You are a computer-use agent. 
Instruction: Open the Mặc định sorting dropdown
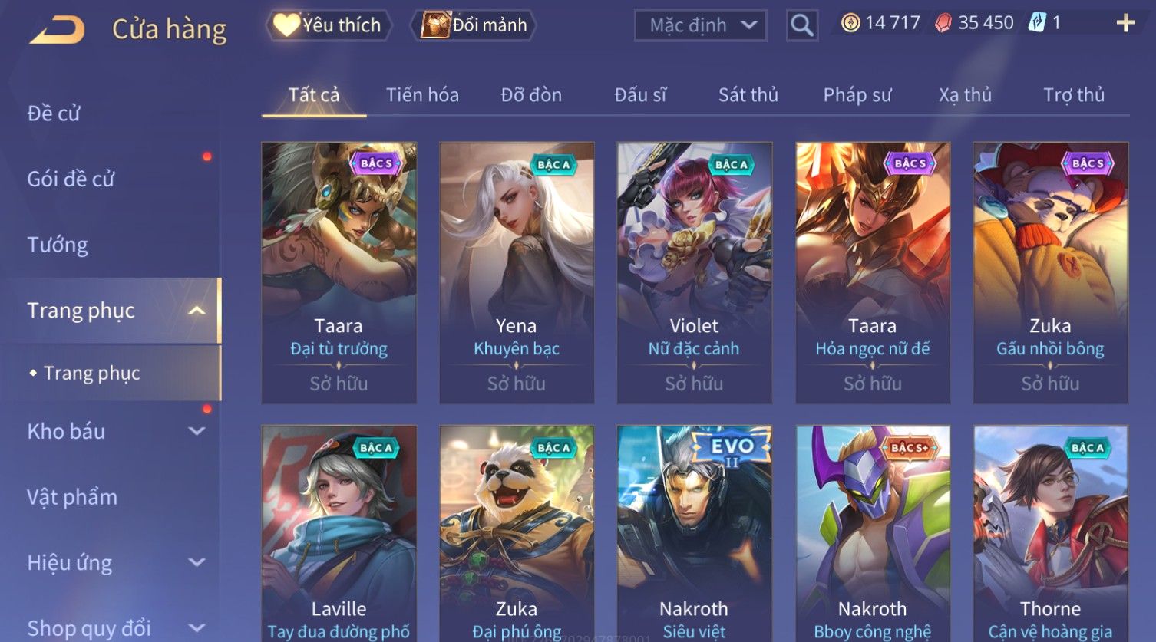(x=701, y=26)
